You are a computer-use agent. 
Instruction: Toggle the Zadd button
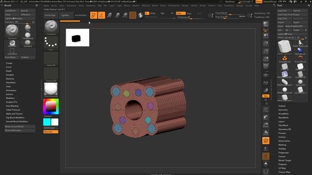[x=181, y=13]
